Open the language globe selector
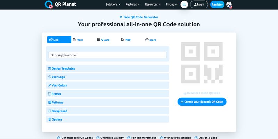Screen dimensions: 278x139 click(x=229, y=5)
